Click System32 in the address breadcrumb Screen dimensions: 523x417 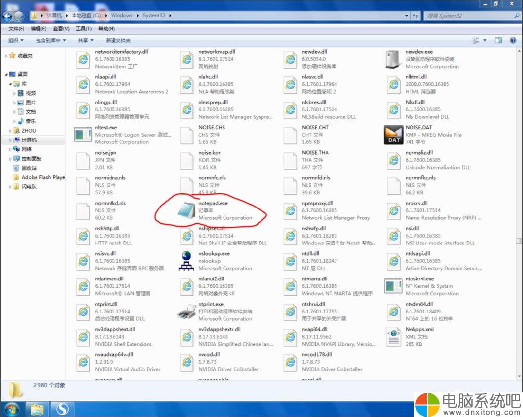154,15
